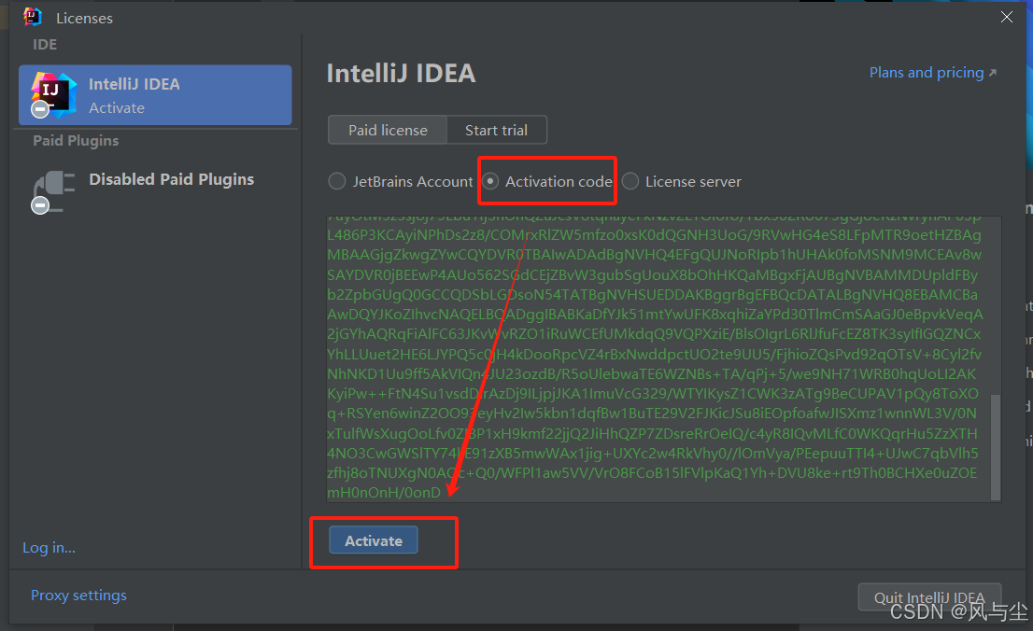The width and height of the screenshot is (1033, 631).
Task: Click the activation code scrollbar thumb
Action: click(996, 446)
